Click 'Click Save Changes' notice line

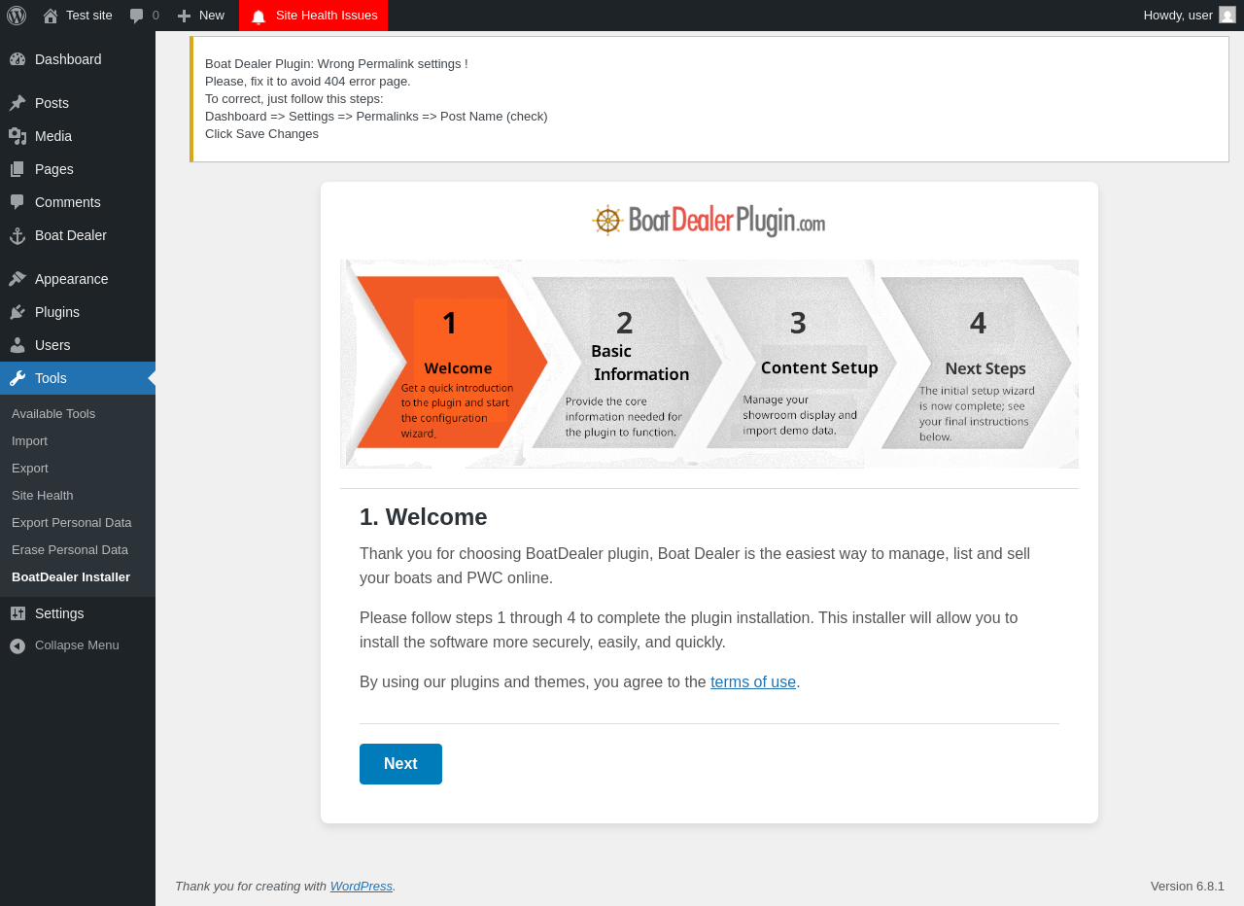[x=261, y=134]
